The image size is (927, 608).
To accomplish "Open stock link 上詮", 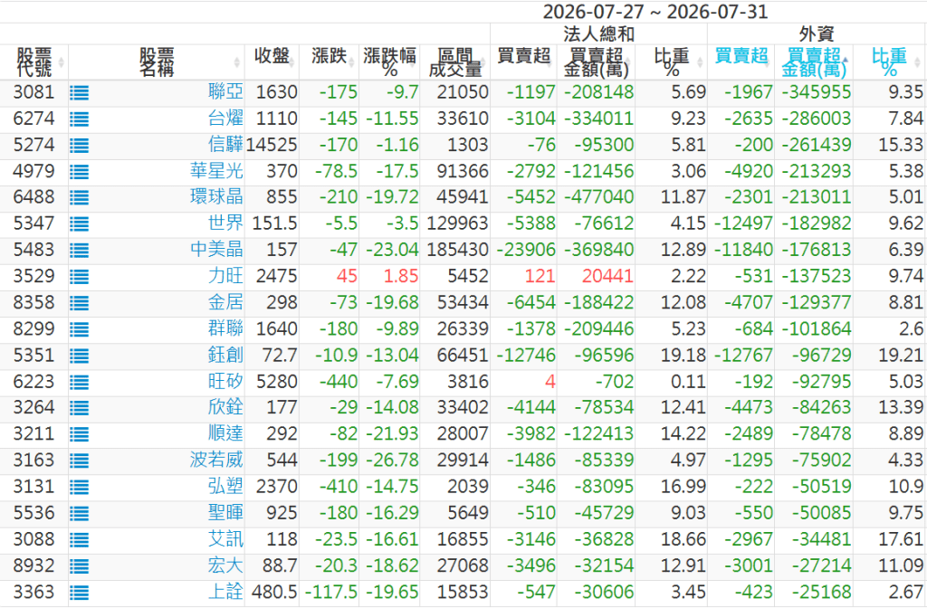I will (x=225, y=592).
